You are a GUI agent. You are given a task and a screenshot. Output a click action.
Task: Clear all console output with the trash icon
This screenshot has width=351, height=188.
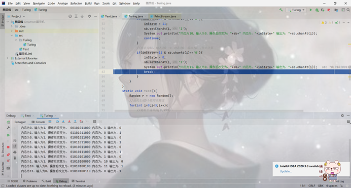point(15,158)
